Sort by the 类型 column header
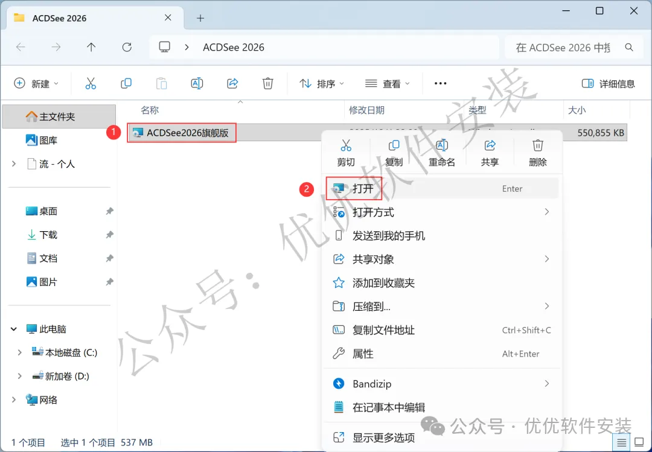Viewport: 652px width, 452px height. (477, 110)
